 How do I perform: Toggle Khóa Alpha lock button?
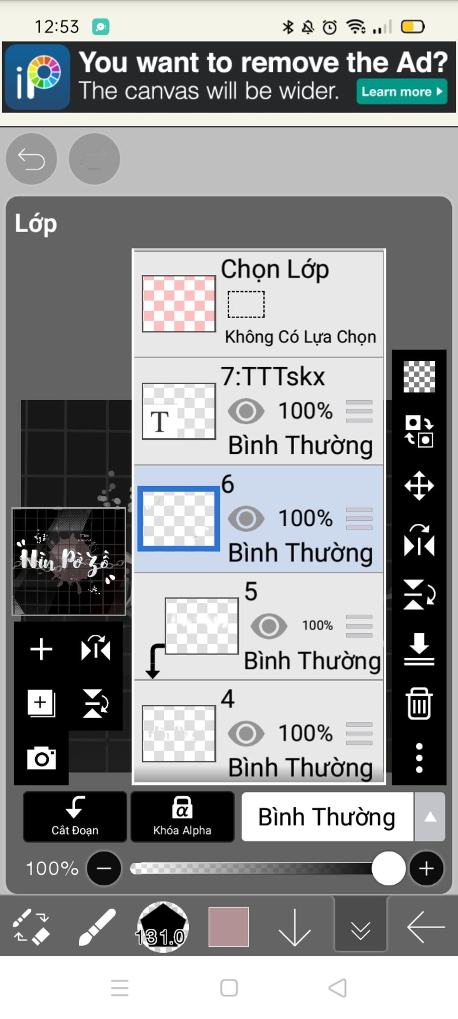[182, 817]
